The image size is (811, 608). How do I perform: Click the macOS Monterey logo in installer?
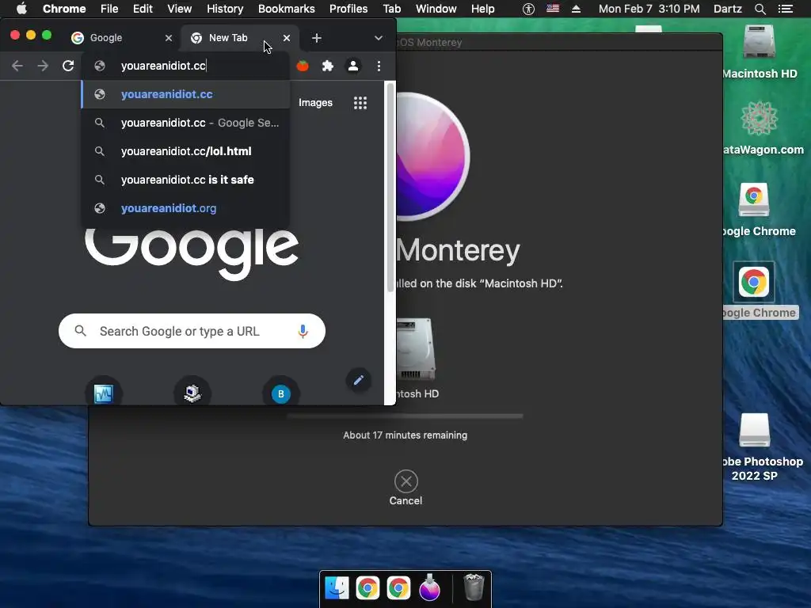coord(433,156)
